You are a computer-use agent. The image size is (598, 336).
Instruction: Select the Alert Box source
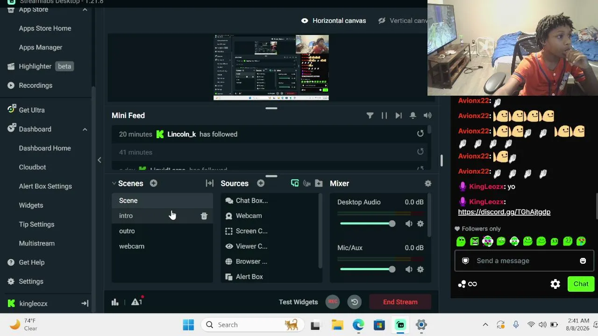click(x=270, y=277)
